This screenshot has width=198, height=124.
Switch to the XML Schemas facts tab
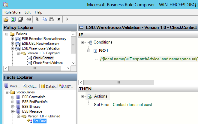tap(30, 86)
